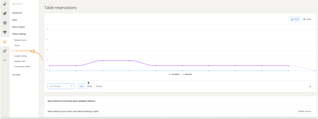Click the orange reports chart icon
318x119 pixels.
coord(5,42)
